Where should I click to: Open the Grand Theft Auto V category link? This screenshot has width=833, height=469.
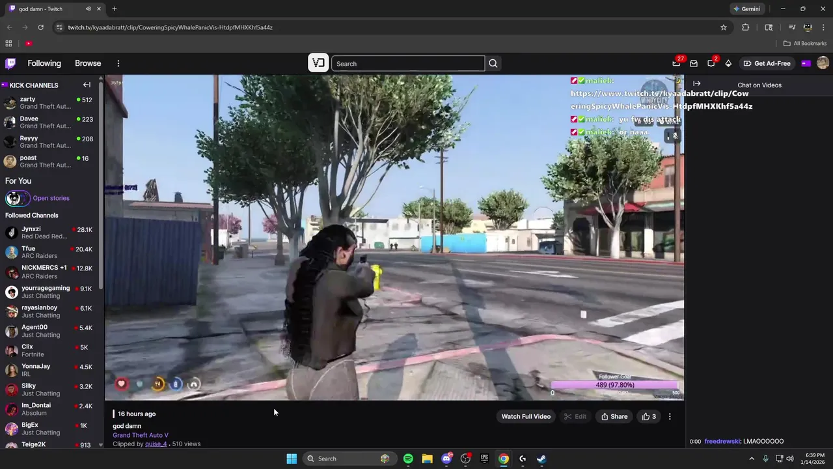point(141,435)
